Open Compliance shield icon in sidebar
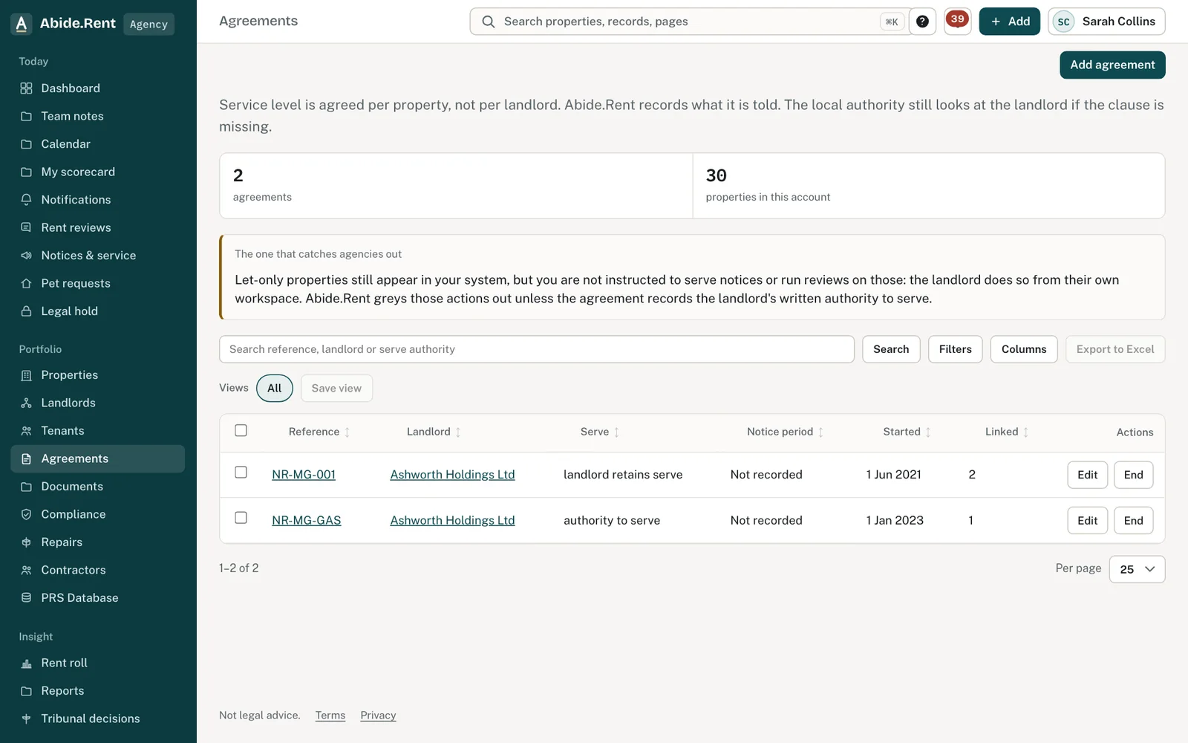 26,514
